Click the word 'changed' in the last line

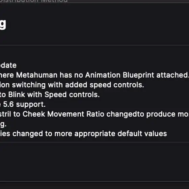pos(28,134)
